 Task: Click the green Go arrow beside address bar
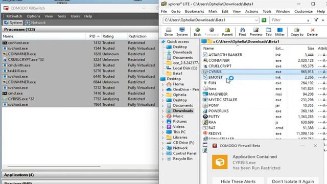click(264, 20)
